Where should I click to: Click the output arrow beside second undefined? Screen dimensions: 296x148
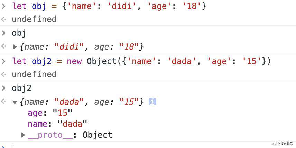point(3,74)
